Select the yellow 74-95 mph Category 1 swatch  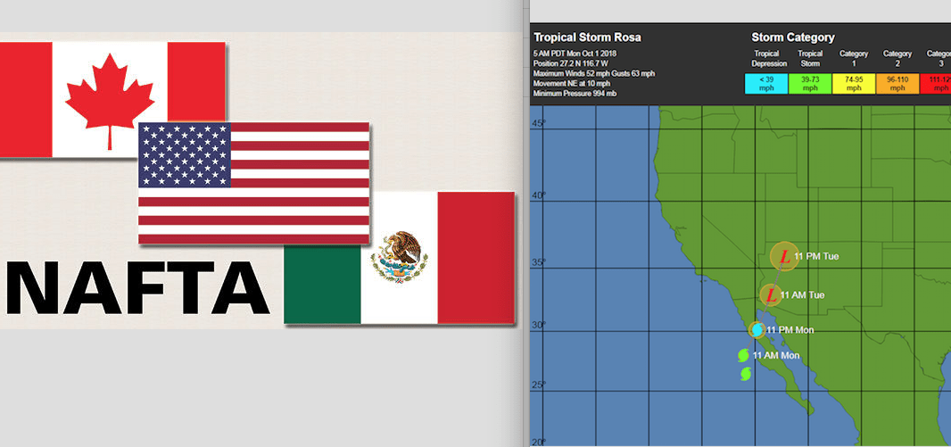[x=854, y=84]
